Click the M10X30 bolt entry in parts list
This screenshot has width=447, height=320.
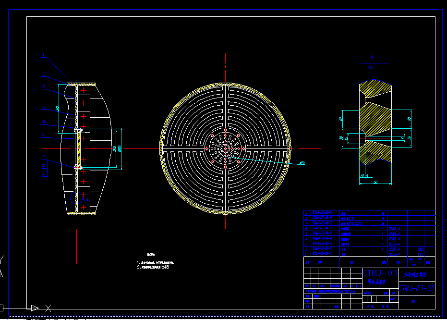tap(351, 224)
